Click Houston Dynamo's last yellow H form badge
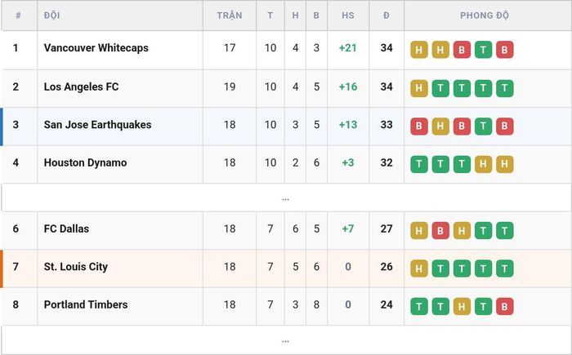This screenshot has height=355, width=572. pyautogui.click(x=504, y=164)
